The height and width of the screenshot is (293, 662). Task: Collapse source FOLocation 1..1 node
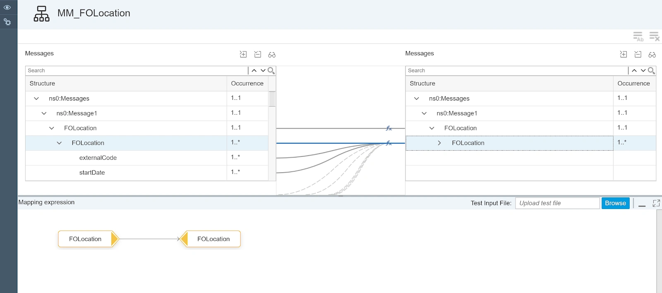[52, 128]
